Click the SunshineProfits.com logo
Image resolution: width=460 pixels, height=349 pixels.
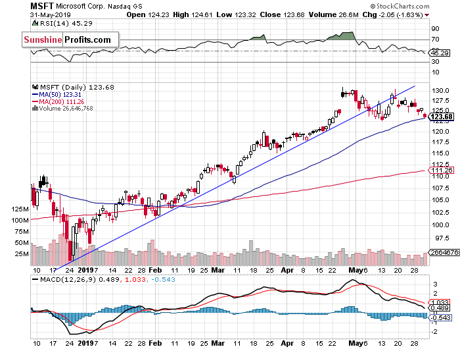coord(70,40)
